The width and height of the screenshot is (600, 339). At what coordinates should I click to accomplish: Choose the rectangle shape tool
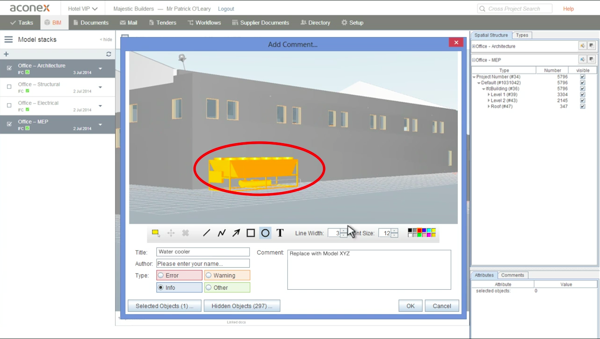pyautogui.click(x=251, y=233)
